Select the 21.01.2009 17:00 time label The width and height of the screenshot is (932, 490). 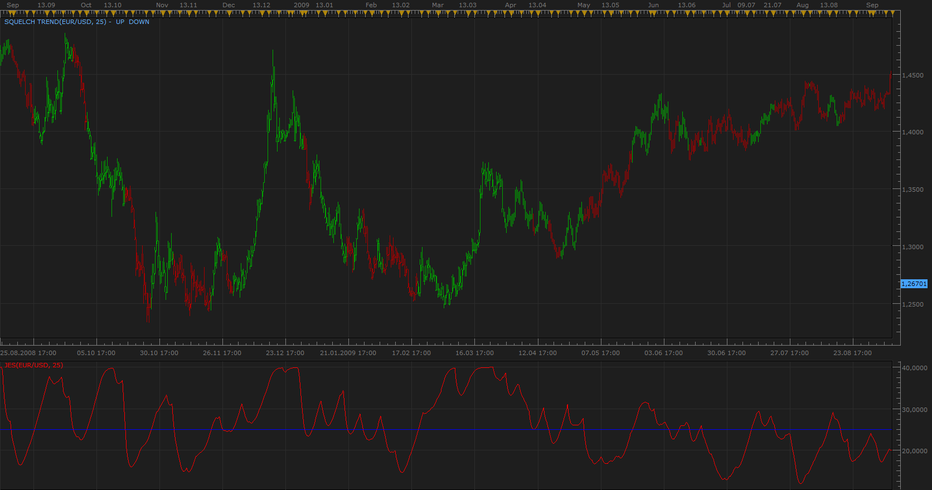click(348, 353)
